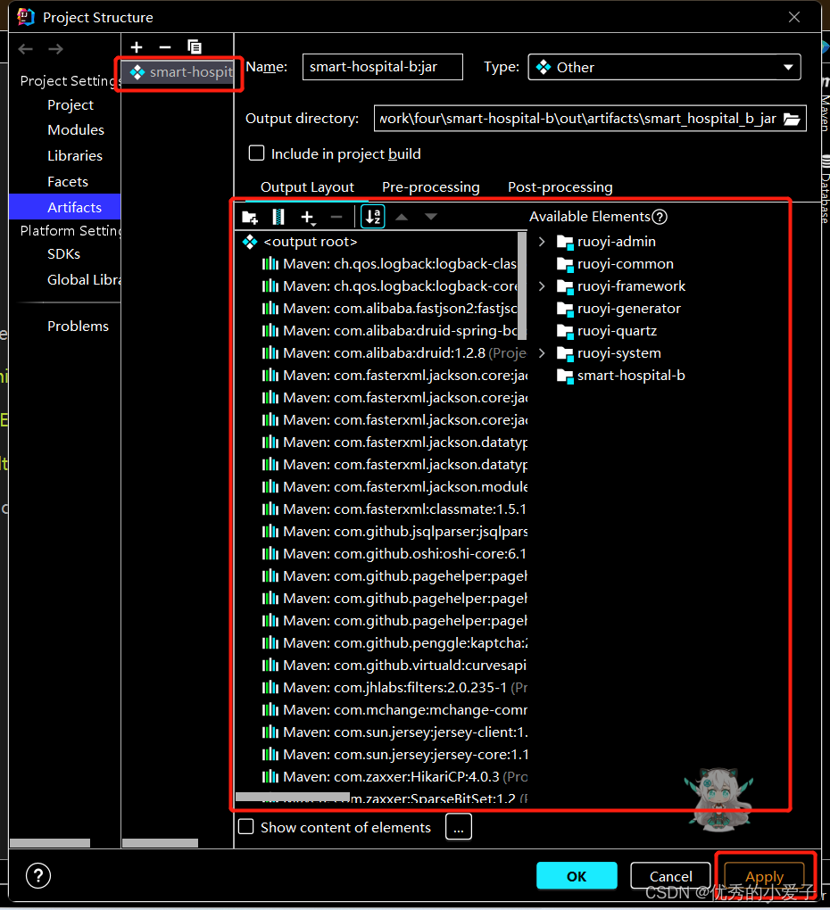This screenshot has height=910, width=830.
Task: Switch to the Pre-processing tab
Action: click(x=431, y=186)
